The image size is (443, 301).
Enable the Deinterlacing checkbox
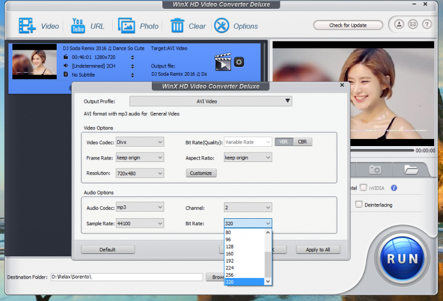359,205
